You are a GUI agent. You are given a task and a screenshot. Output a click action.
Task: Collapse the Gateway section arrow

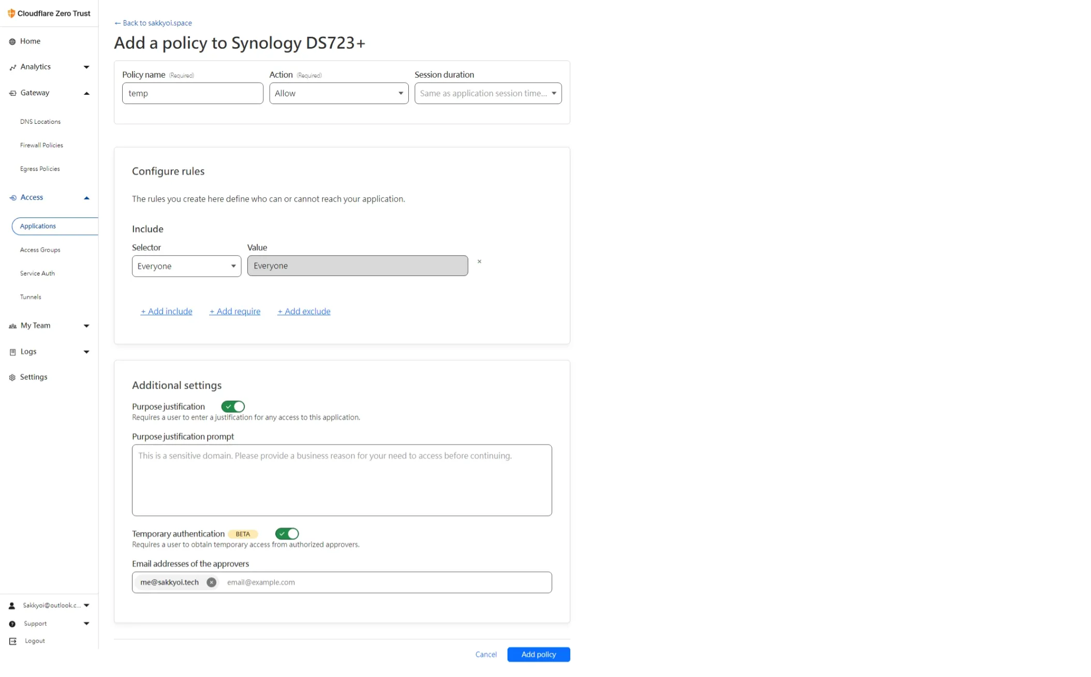tap(86, 93)
